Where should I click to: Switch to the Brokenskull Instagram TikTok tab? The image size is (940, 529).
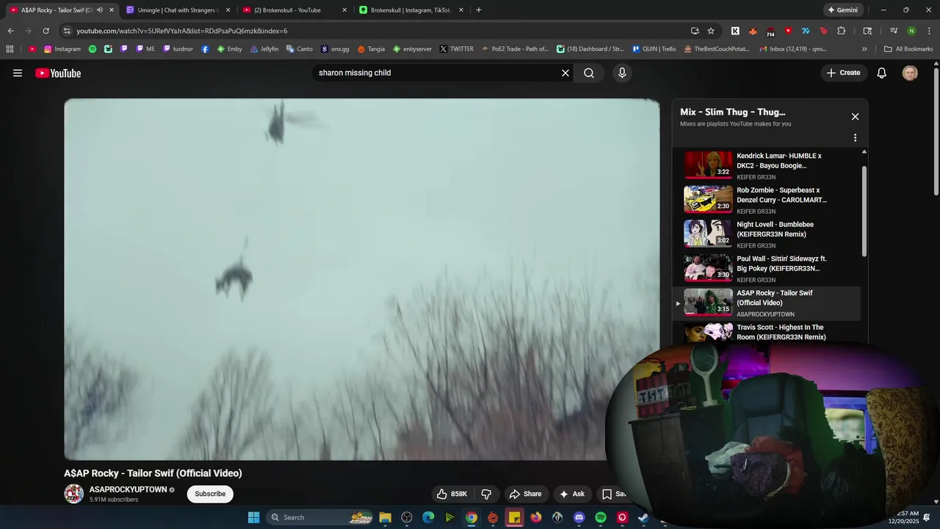pyautogui.click(x=411, y=10)
